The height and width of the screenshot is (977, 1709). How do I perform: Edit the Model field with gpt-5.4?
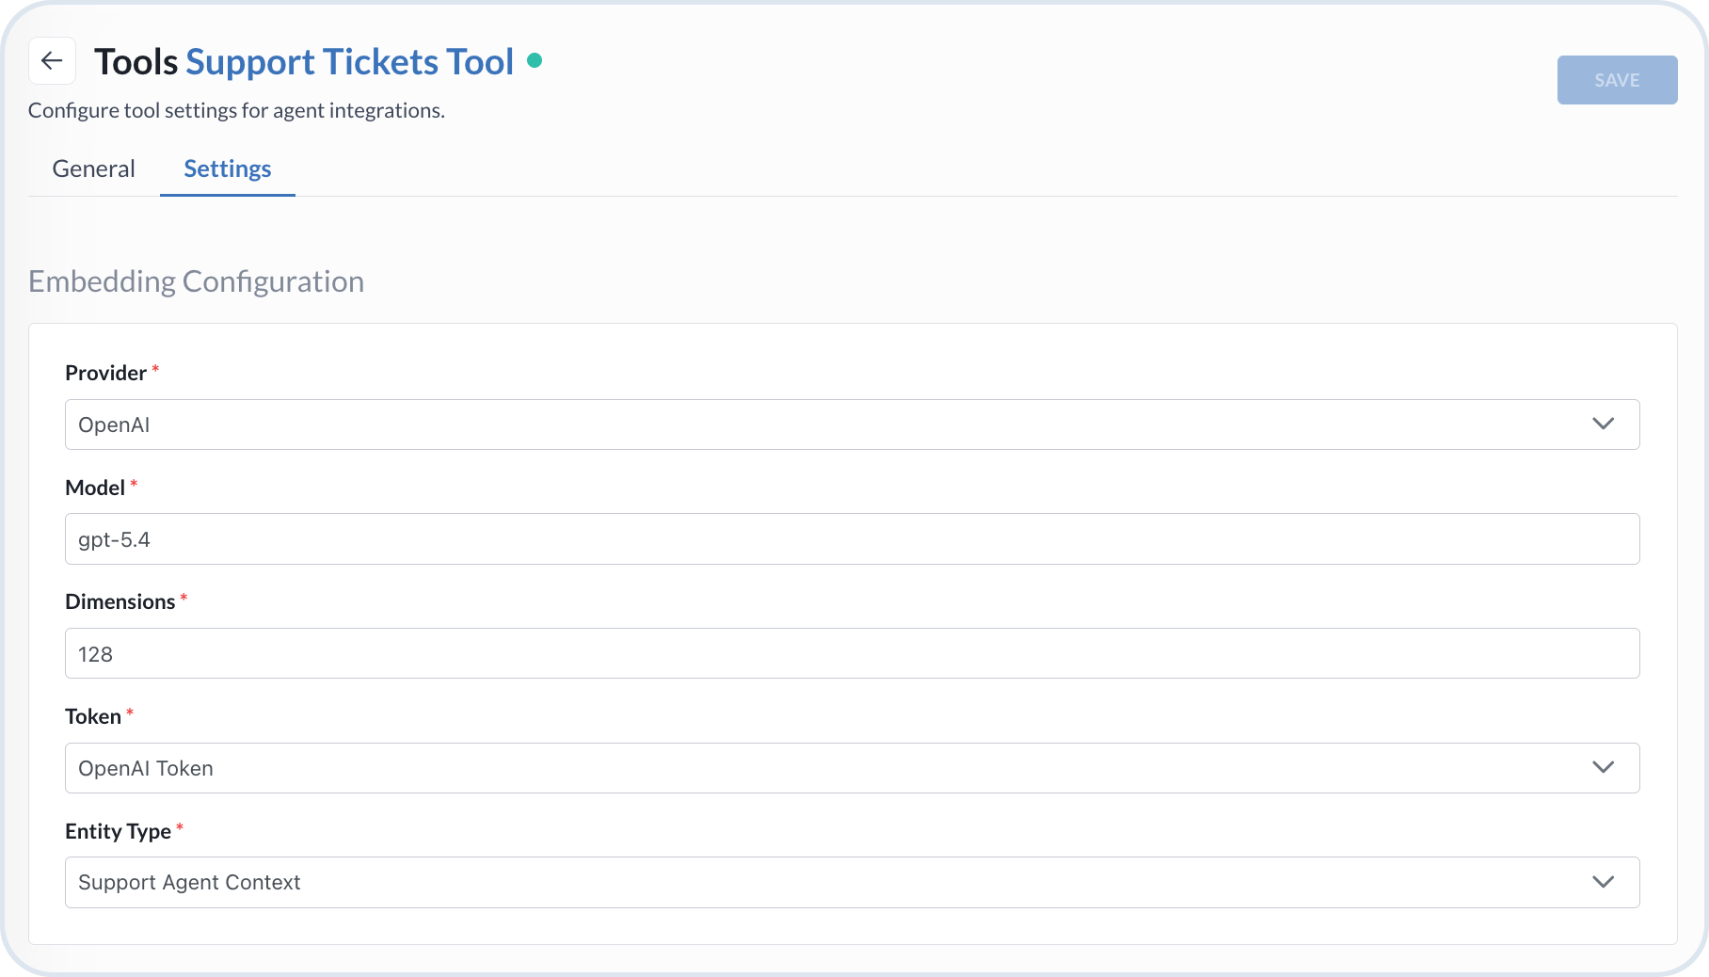(x=852, y=539)
